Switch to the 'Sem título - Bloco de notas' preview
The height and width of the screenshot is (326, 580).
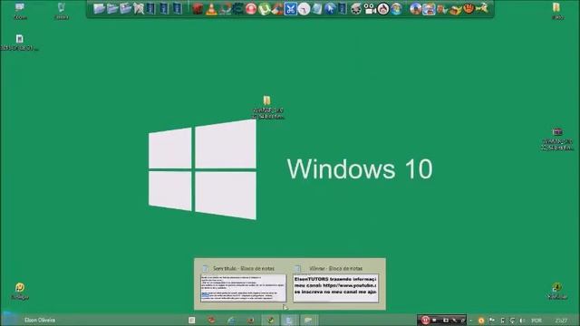click(x=243, y=283)
